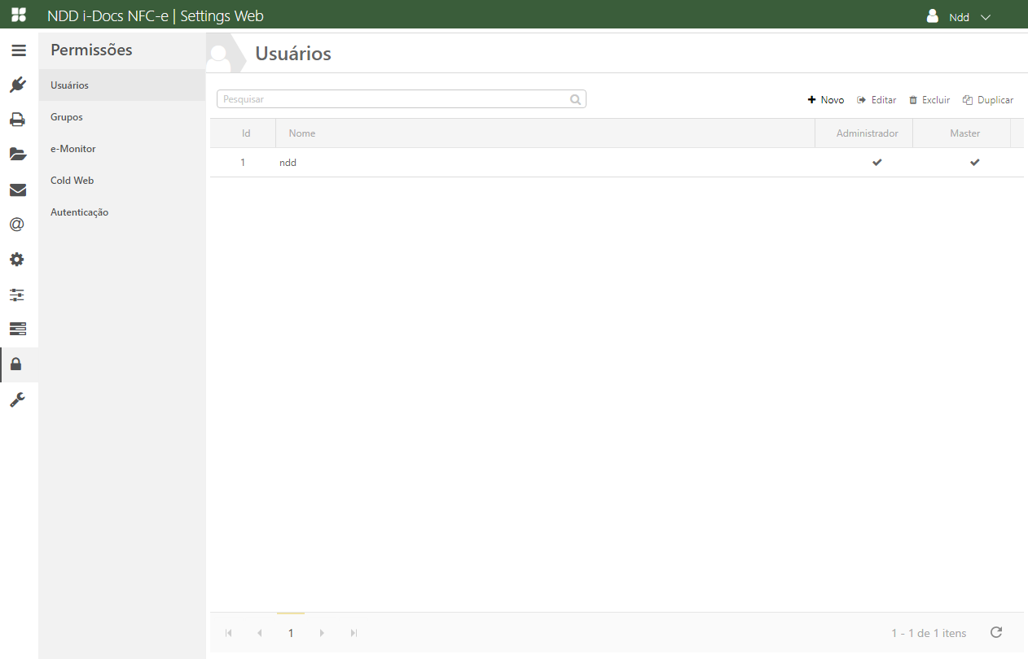Open the at-sign email sidebar icon
This screenshot has width=1028, height=659.
coord(17,225)
